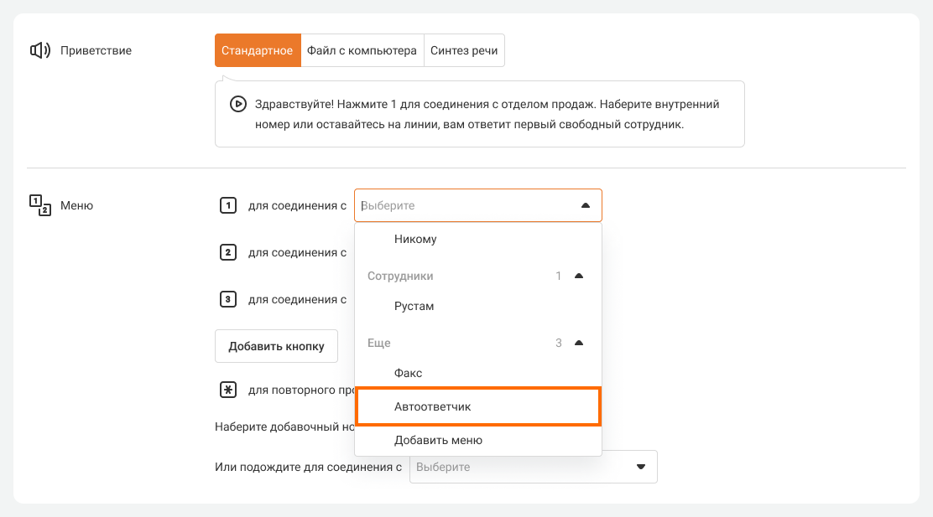Switch to Файл с компьютера tab
The width and height of the screenshot is (933, 517).
tap(361, 50)
